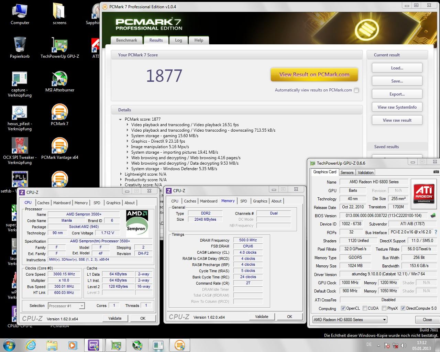Viewport: 440px width, 352px height.
Task: Switch to the Sensors tab in GPU-Z
Action: coord(347,173)
